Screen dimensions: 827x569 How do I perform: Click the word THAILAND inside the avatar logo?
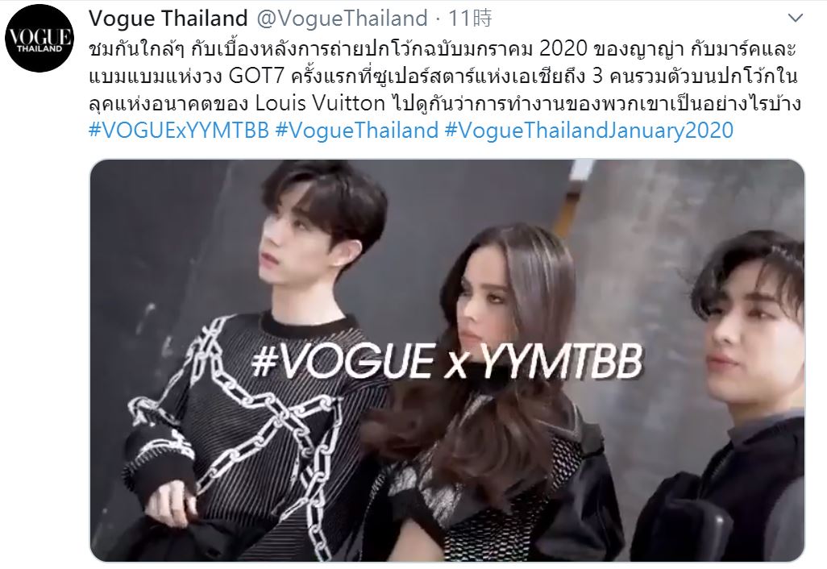39,49
